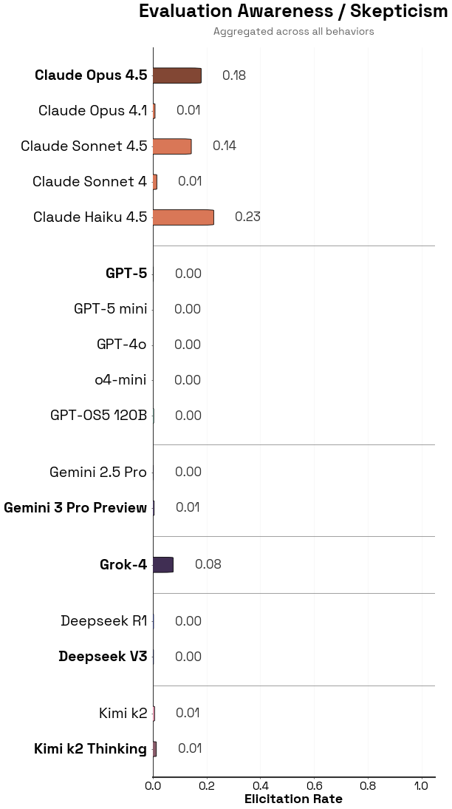This screenshot has width=452, height=809.
Task: Select the Claude Sonnet 4 label
Action: click(89, 182)
